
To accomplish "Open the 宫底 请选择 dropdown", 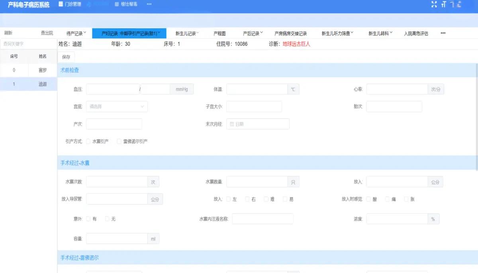I will click(x=117, y=107).
